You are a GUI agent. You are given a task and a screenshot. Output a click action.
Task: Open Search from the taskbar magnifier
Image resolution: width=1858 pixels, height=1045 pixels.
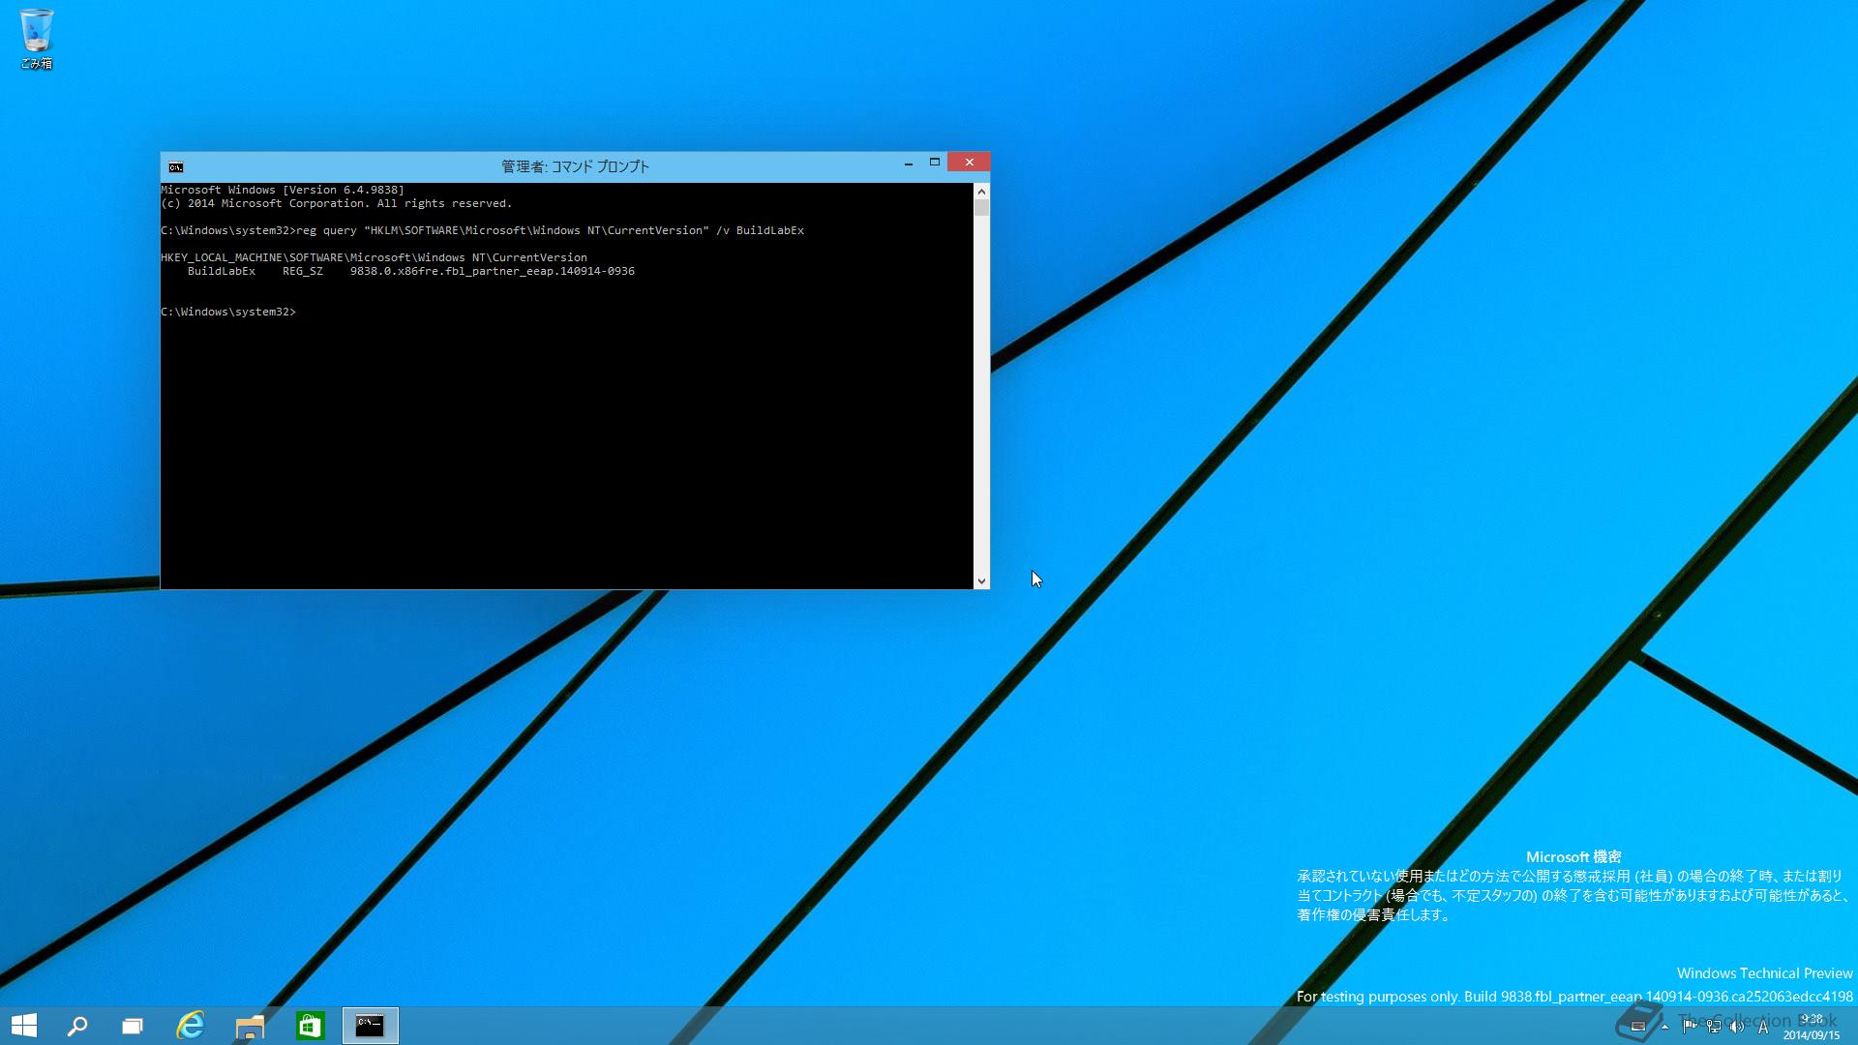click(77, 1026)
